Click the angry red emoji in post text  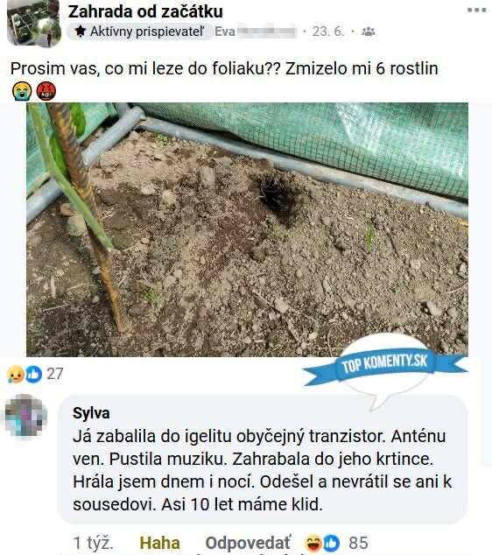coord(46,91)
